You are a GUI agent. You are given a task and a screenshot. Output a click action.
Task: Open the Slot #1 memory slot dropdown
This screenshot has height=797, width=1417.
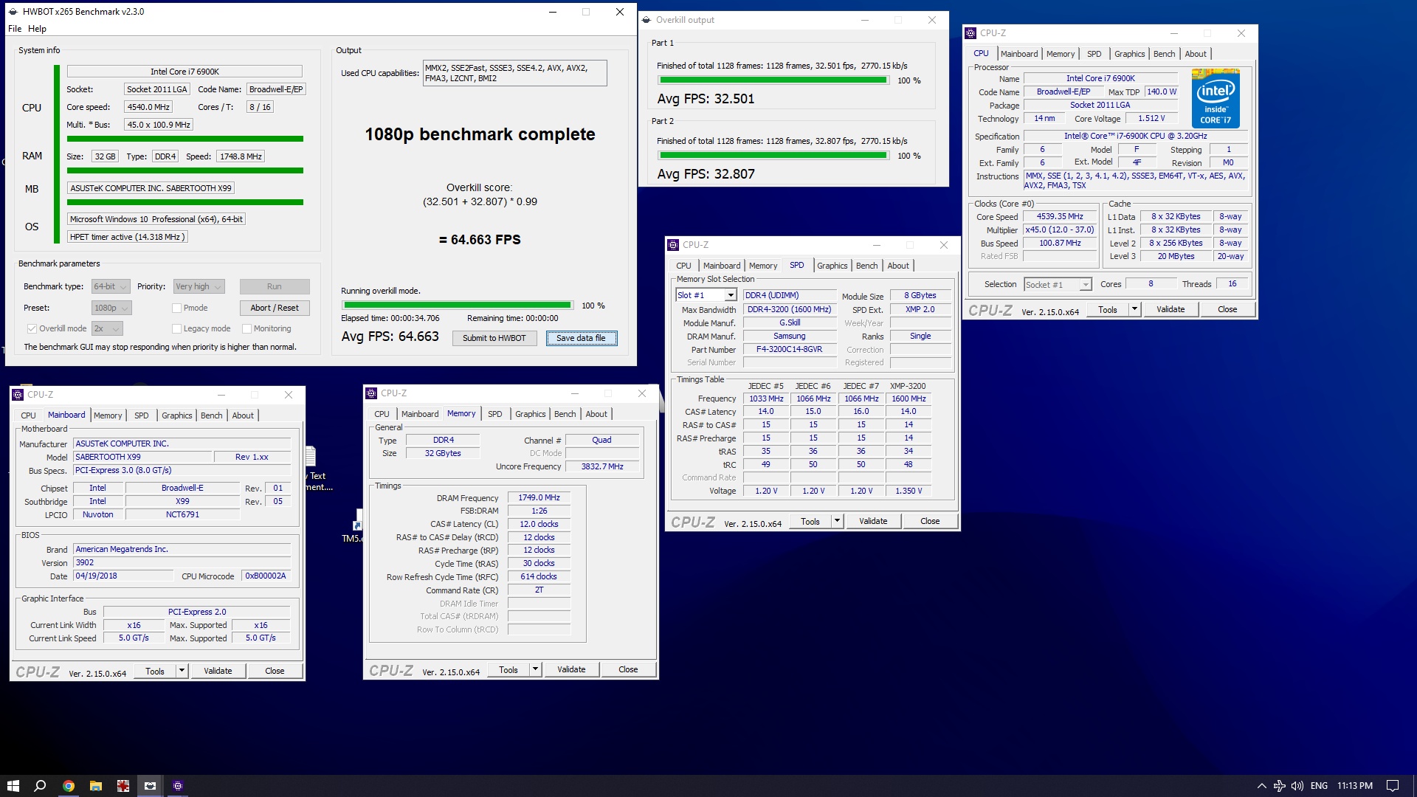706,295
